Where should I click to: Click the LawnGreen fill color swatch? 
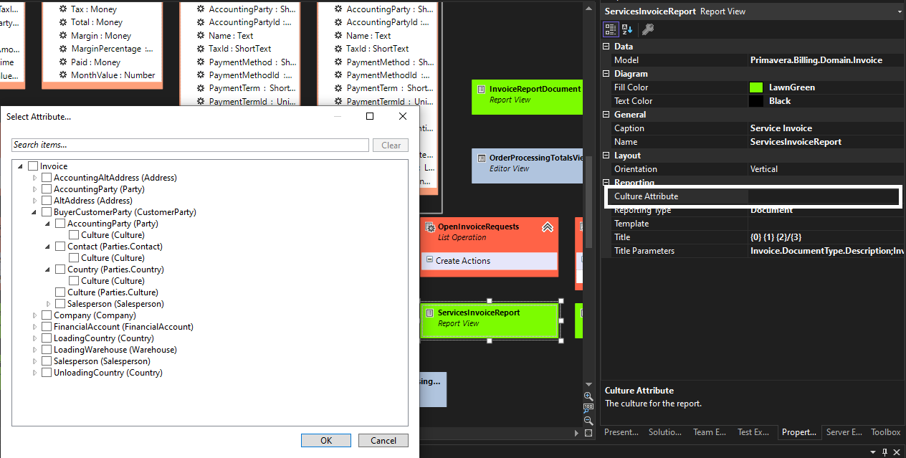[x=756, y=87]
